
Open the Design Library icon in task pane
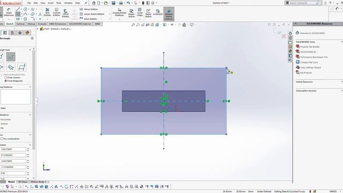coord(290,38)
